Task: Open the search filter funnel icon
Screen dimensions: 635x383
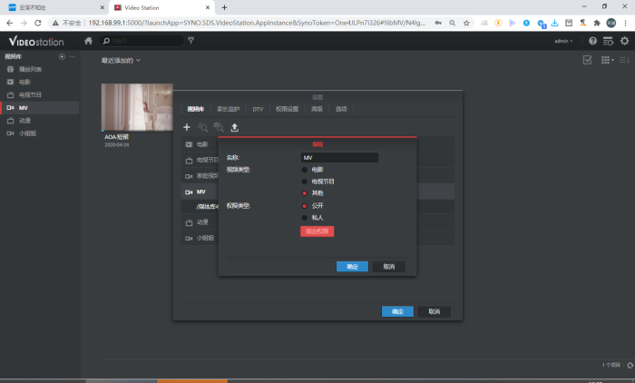Action: 190,41
